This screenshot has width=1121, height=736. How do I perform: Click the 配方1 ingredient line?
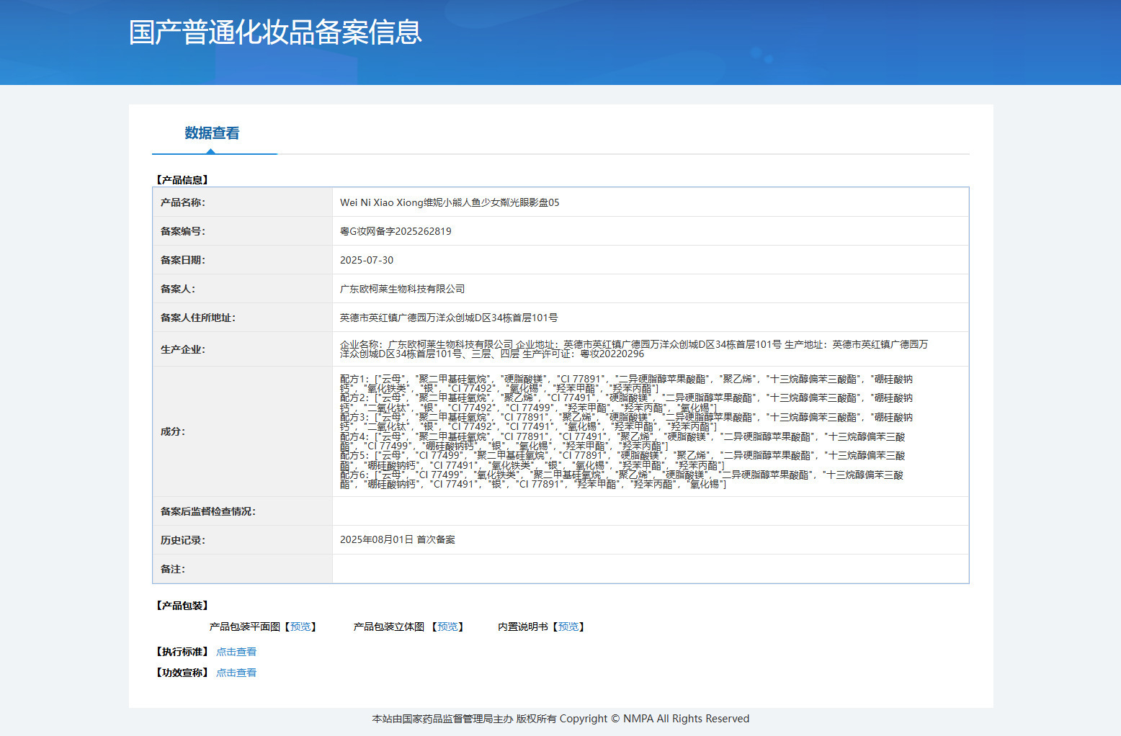626,384
